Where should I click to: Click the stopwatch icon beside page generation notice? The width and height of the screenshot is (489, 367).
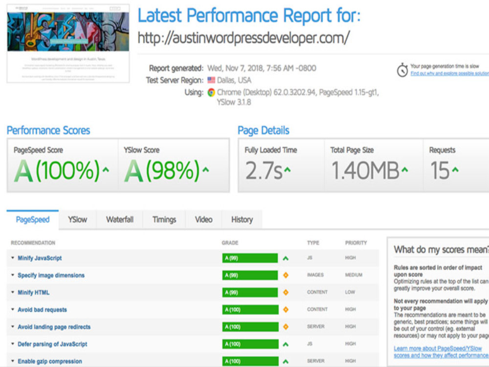(402, 70)
